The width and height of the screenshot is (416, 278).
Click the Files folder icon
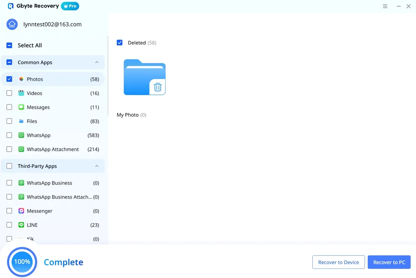point(21,121)
